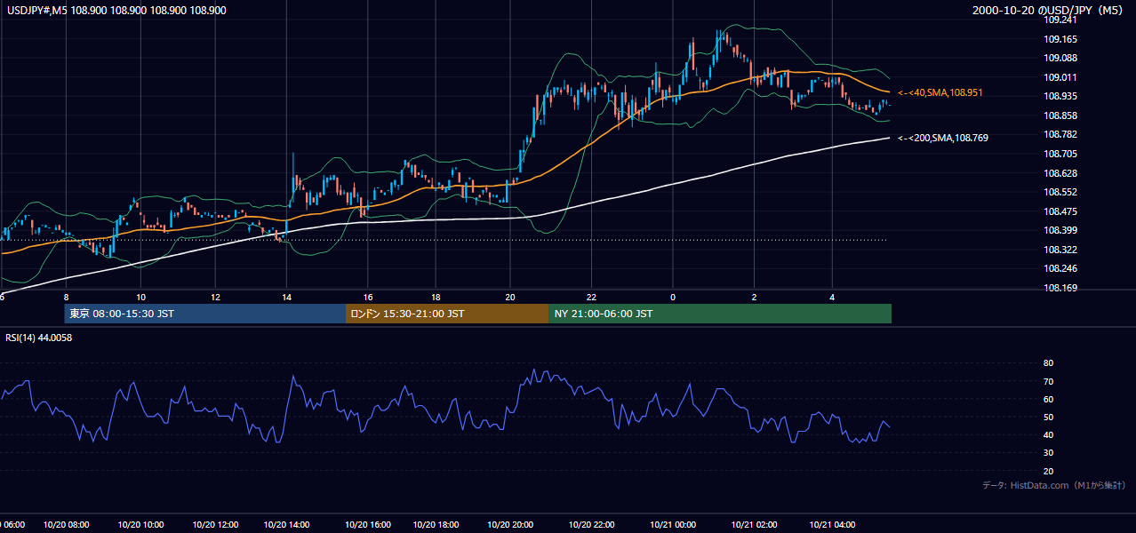Click hour label 14 under price chart

coord(287,297)
